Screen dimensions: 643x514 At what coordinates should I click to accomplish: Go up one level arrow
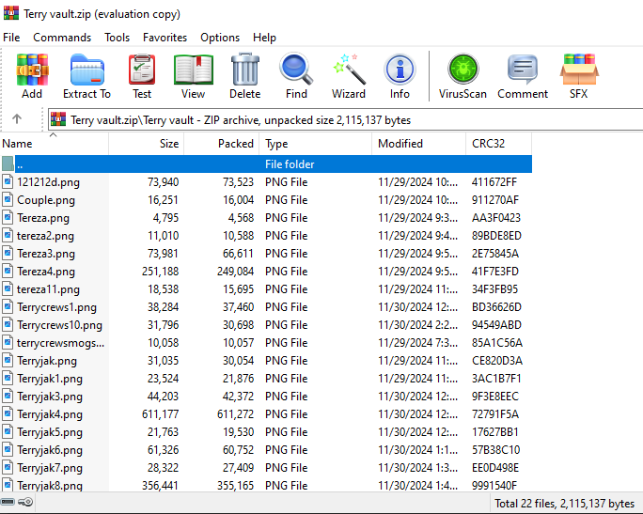[17, 119]
